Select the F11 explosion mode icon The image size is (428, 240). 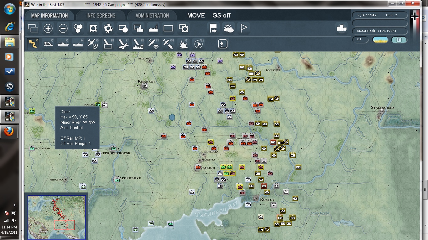[183, 44]
